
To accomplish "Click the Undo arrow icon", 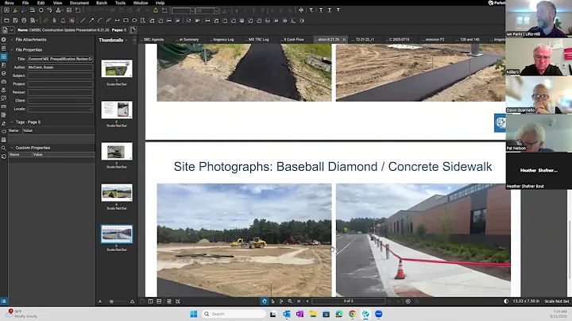I will [x=89, y=10].
